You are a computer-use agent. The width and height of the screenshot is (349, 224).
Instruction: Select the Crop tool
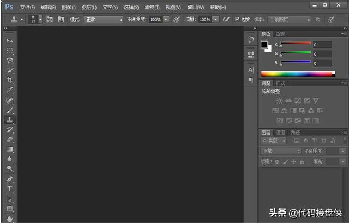[x=10, y=80]
